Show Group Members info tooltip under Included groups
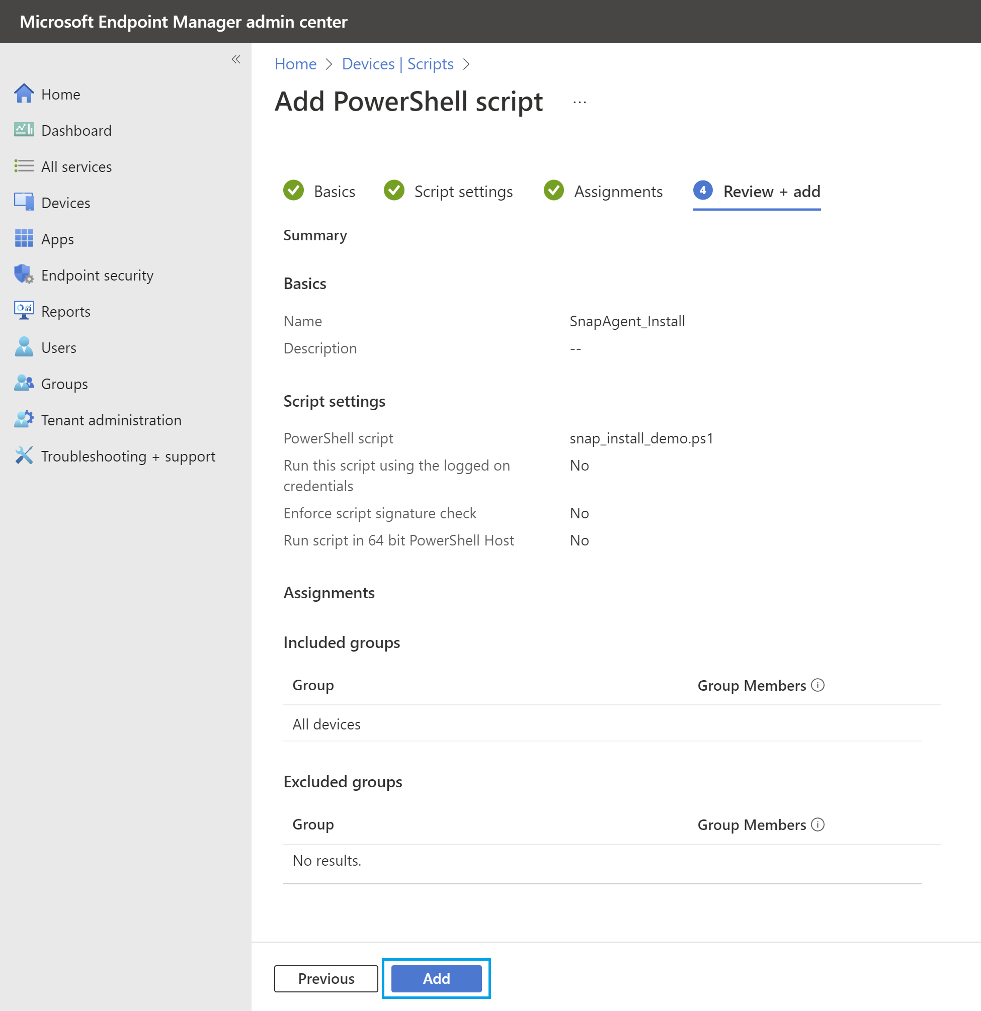981x1011 pixels. (817, 686)
